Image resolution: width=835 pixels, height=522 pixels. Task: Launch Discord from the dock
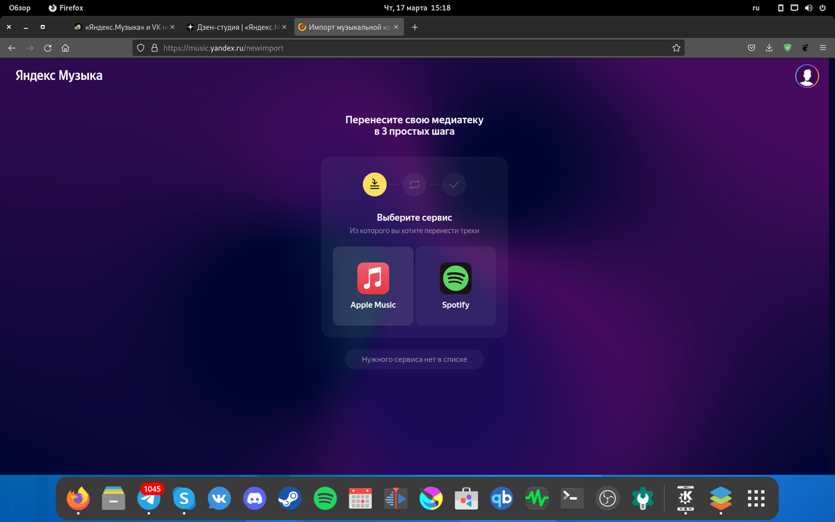point(255,498)
